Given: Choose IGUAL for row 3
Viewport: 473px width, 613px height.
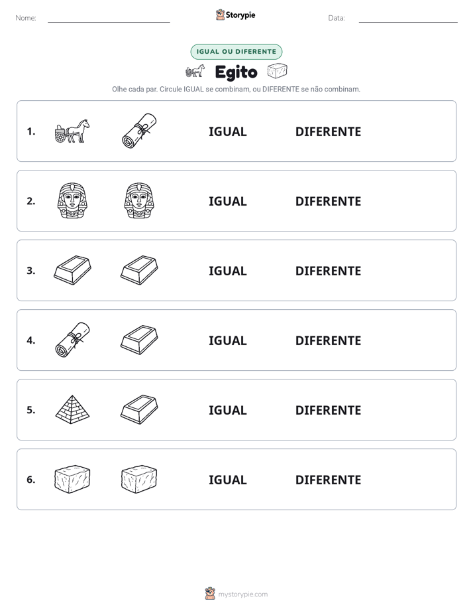Looking at the screenshot, I should tap(227, 271).
